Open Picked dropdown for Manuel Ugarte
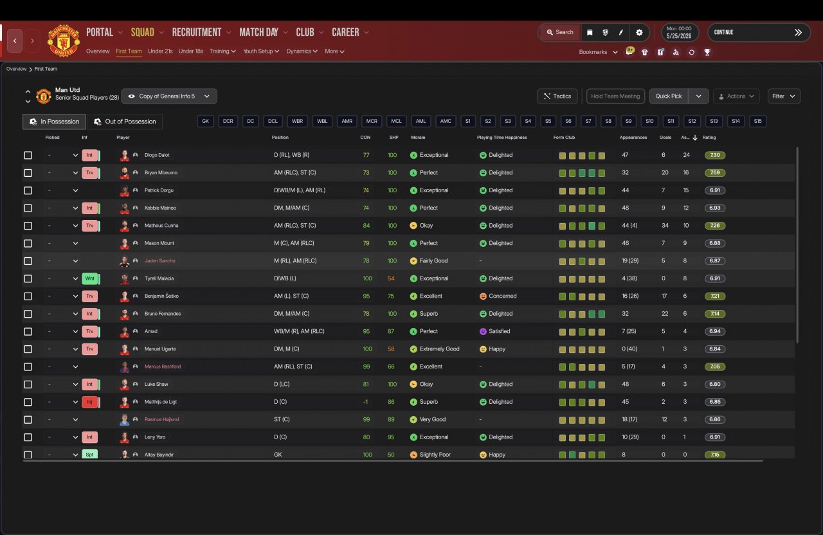Viewport: 823px width, 535px height. point(62,349)
